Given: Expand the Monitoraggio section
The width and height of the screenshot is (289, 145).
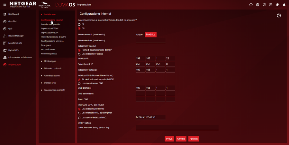Looking at the screenshot, I should tap(50, 61).
